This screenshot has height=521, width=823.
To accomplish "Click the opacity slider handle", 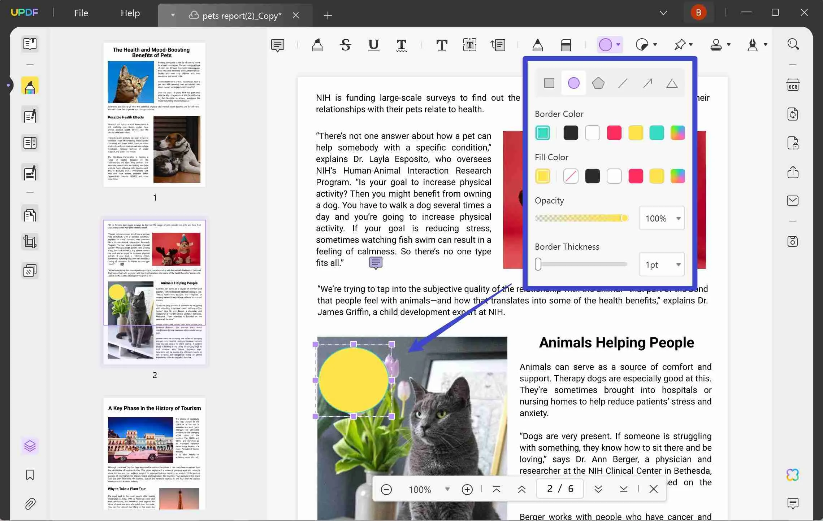I will (624, 218).
